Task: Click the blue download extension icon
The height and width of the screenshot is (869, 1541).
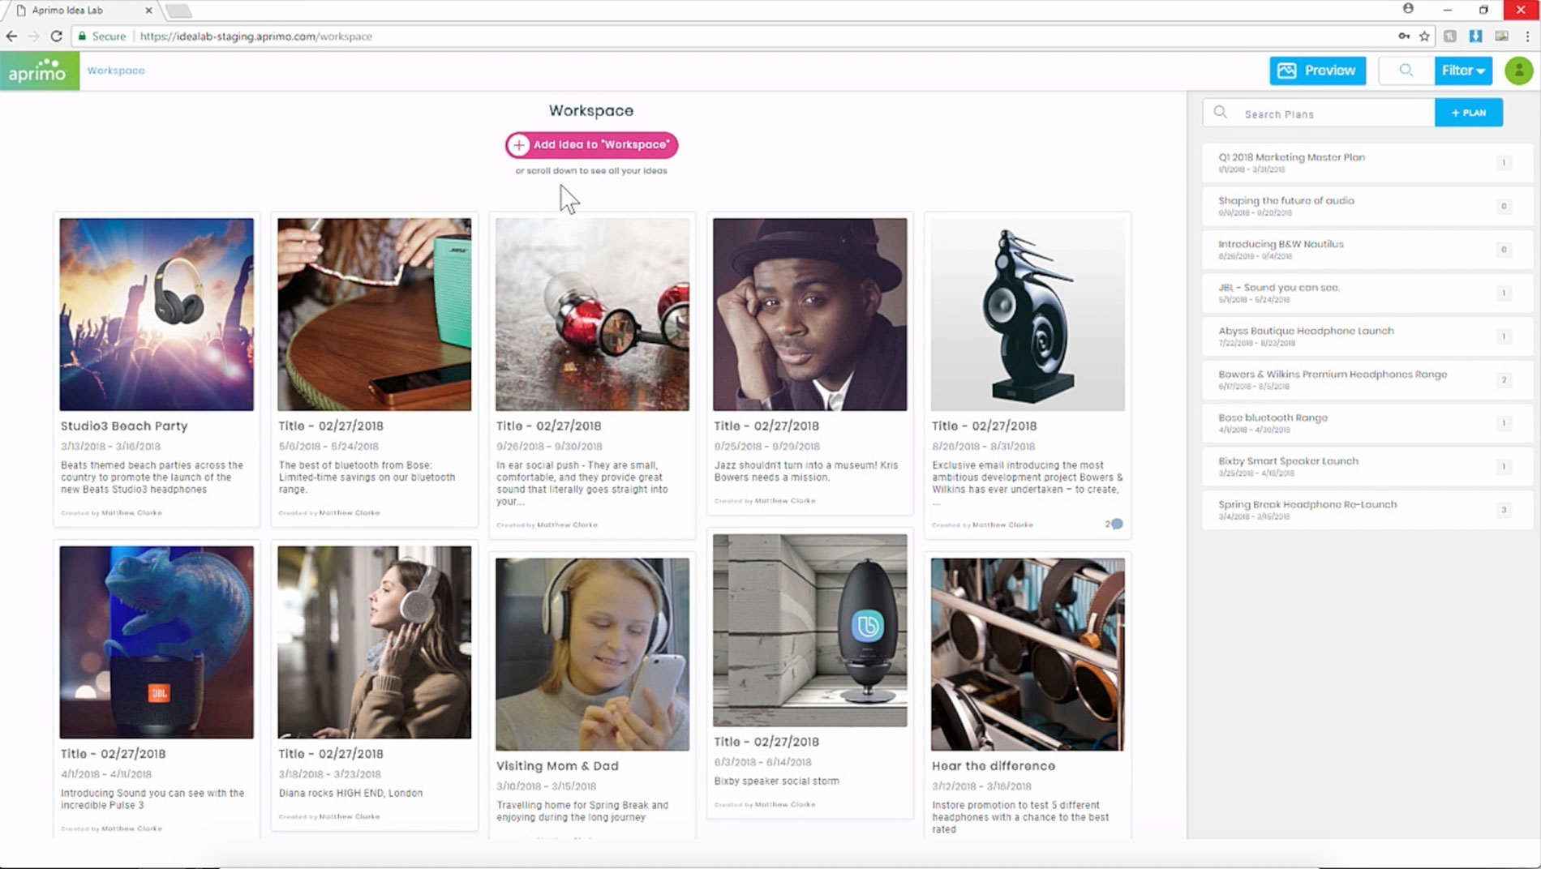Action: [1476, 36]
